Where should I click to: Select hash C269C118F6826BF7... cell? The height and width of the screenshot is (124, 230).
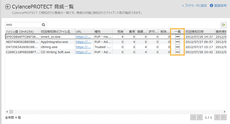point(23,52)
